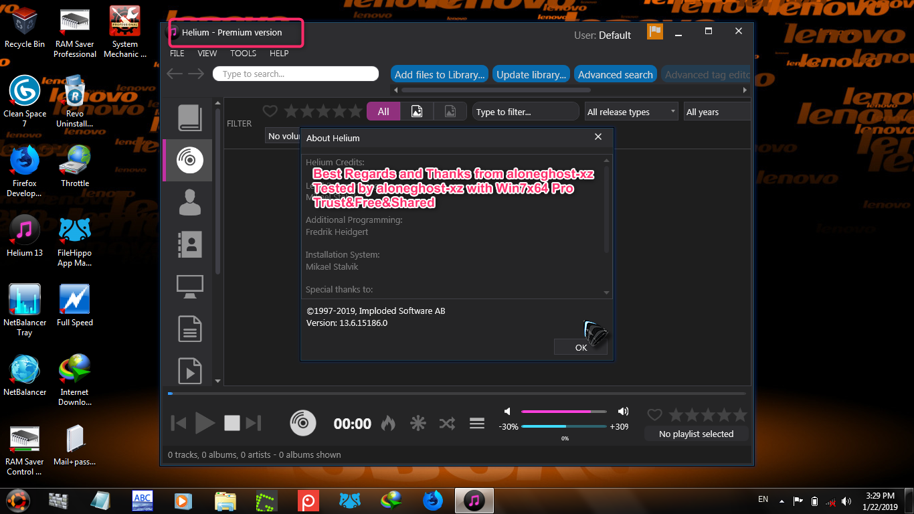Filter albums without cover art
914x514 pixels.
point(450,112)
